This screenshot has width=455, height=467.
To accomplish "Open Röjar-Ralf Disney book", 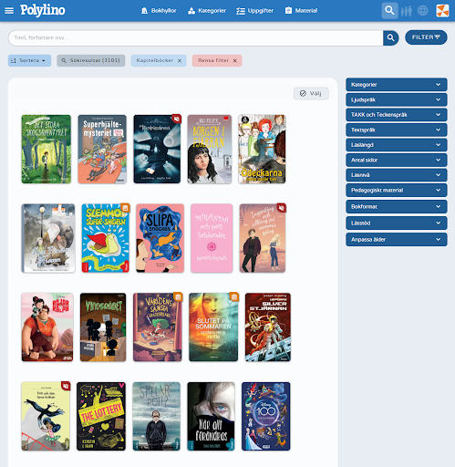I will [x=47, y=327].
